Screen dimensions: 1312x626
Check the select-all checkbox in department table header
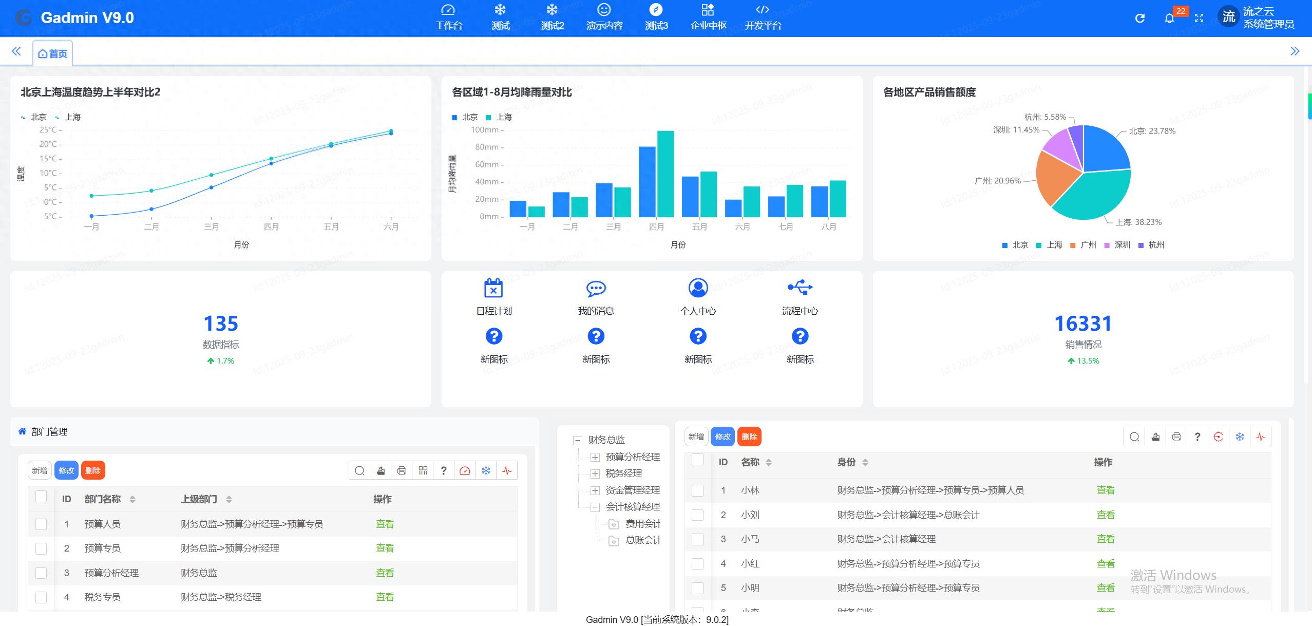point(41,497)
